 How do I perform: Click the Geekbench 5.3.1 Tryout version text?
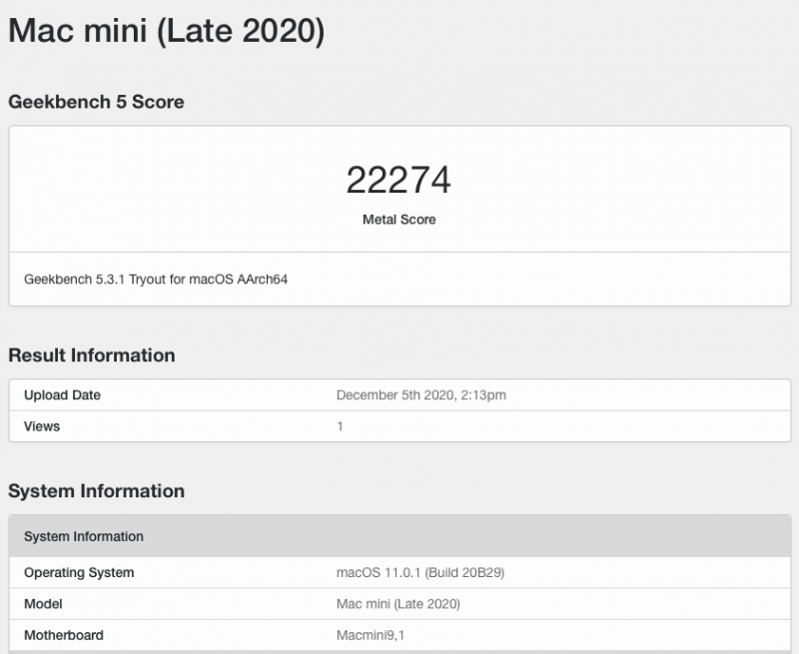pos(156,279)
